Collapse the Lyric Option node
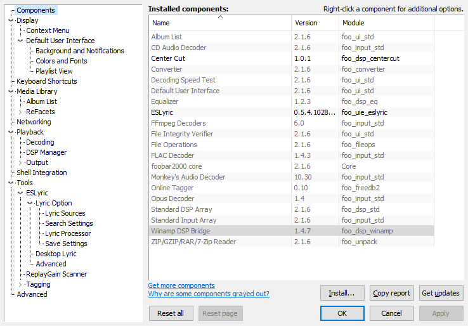The image size is (468, 326). tap(30, 203)
